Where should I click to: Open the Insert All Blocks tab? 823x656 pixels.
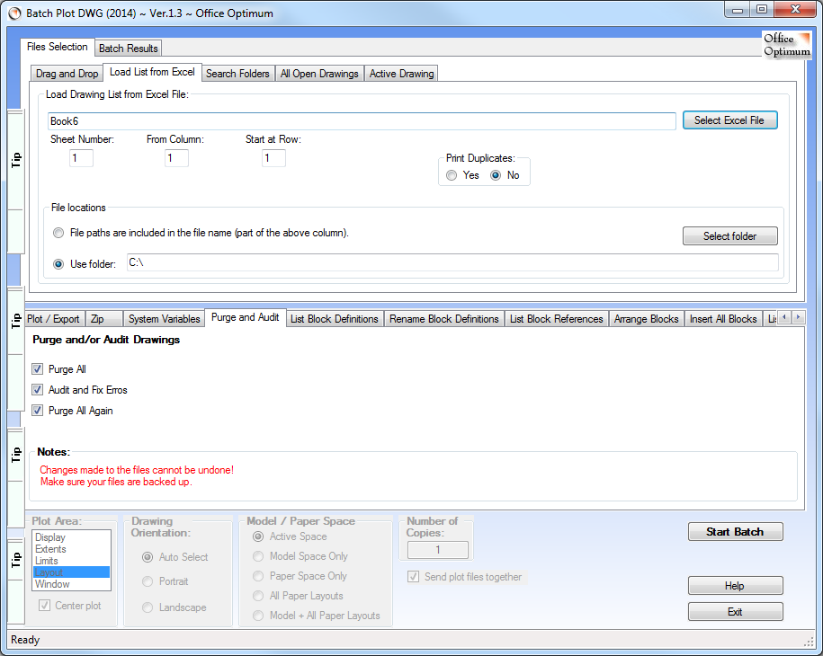[723, 319]
